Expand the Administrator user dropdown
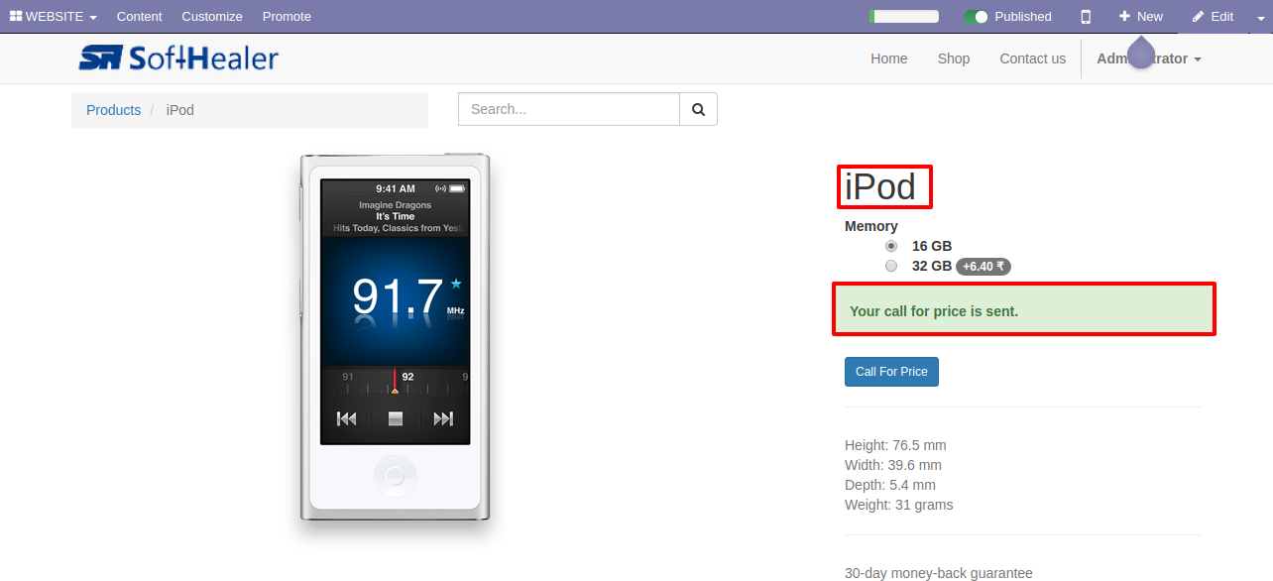This screenshot has width=1273, height=581. 1149,58
